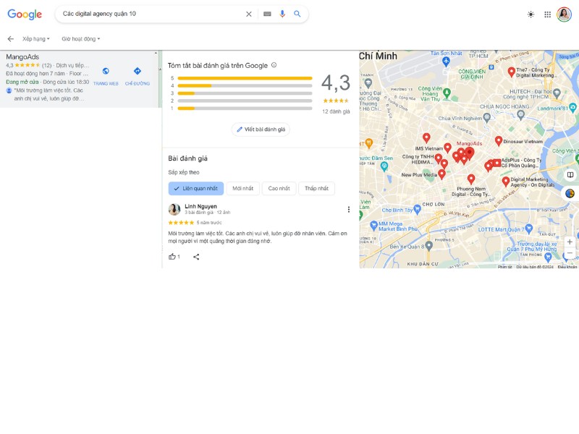This screenshot has width=579, height=434.
Task: Select the Dinosaur Vietnam map pin
Action: pyautogui.click(x=499, y=140)
